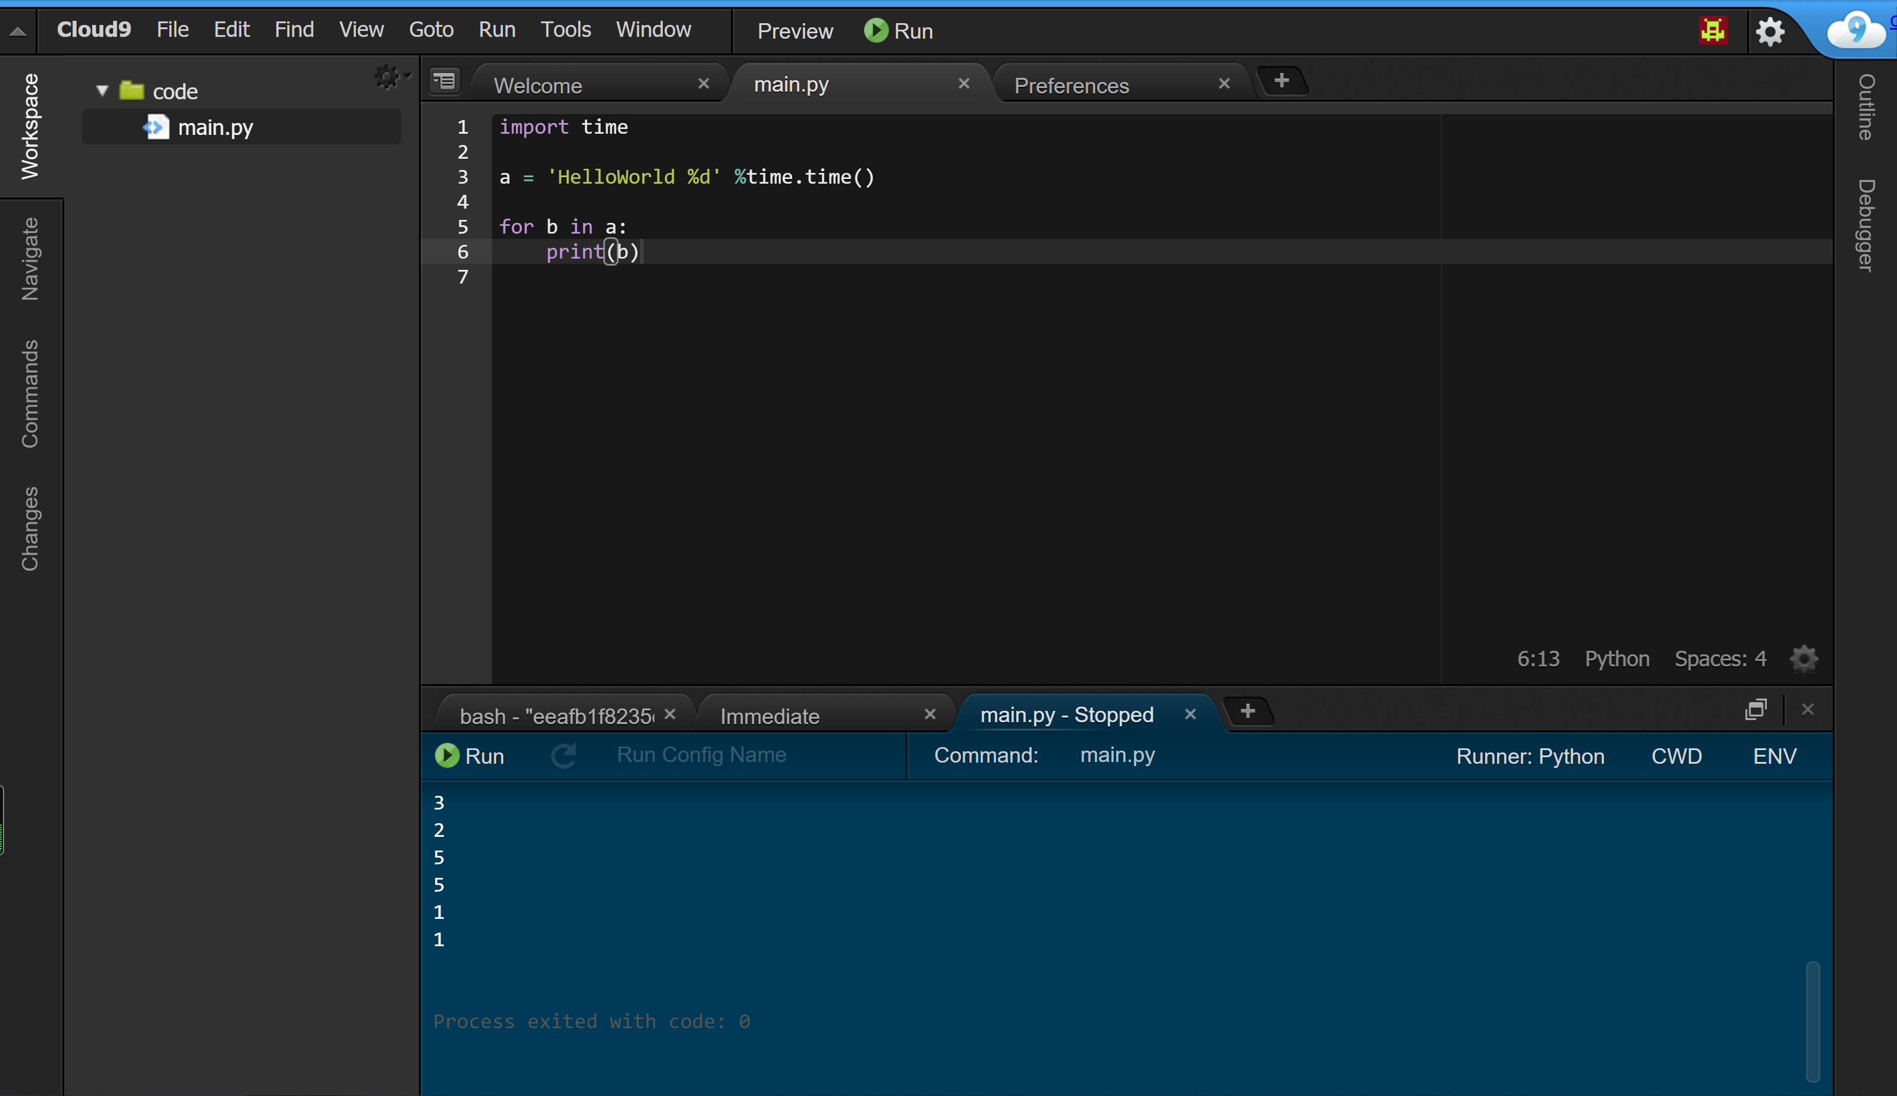Open the Python syntax language selector
The image size is (1897, 1096).
click(1616, 659)
